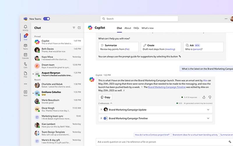This screenshot has width=233, height=146.
Task: Expand Brand Marketing Campaign Update reference
Action: click(208, 110)
